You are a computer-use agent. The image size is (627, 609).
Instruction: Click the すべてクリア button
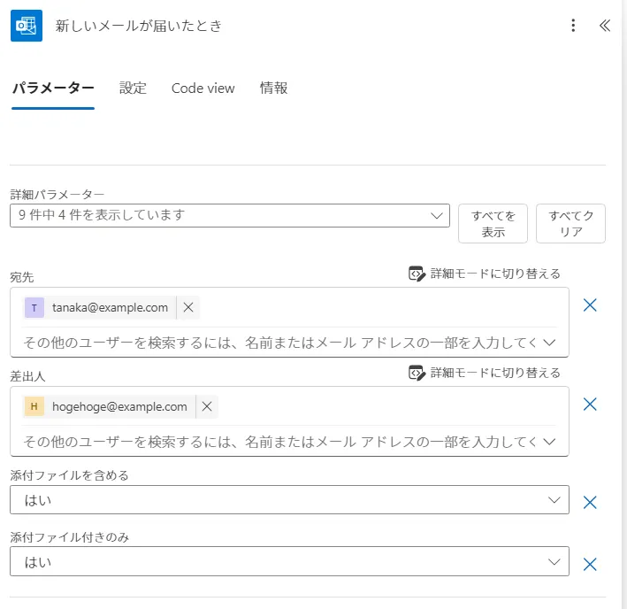[570, 223]
